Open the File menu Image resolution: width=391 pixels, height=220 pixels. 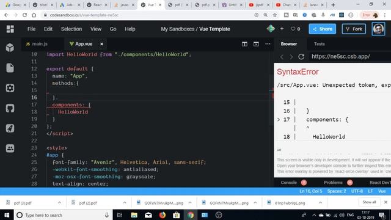31,29
